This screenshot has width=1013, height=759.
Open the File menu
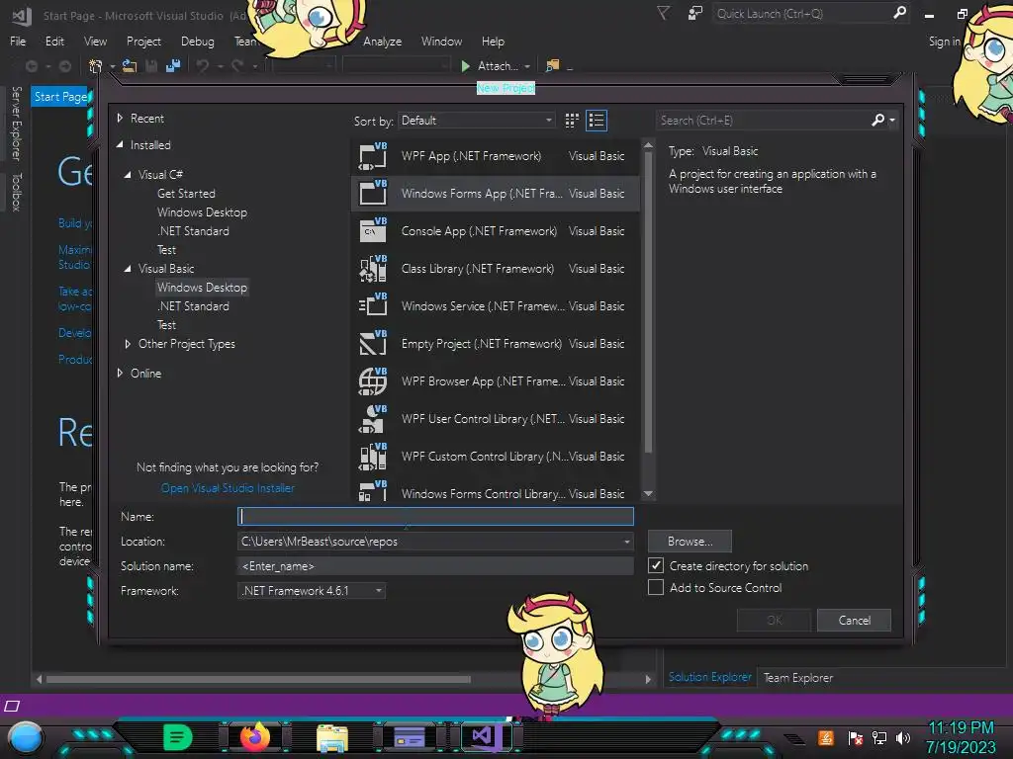18,42
